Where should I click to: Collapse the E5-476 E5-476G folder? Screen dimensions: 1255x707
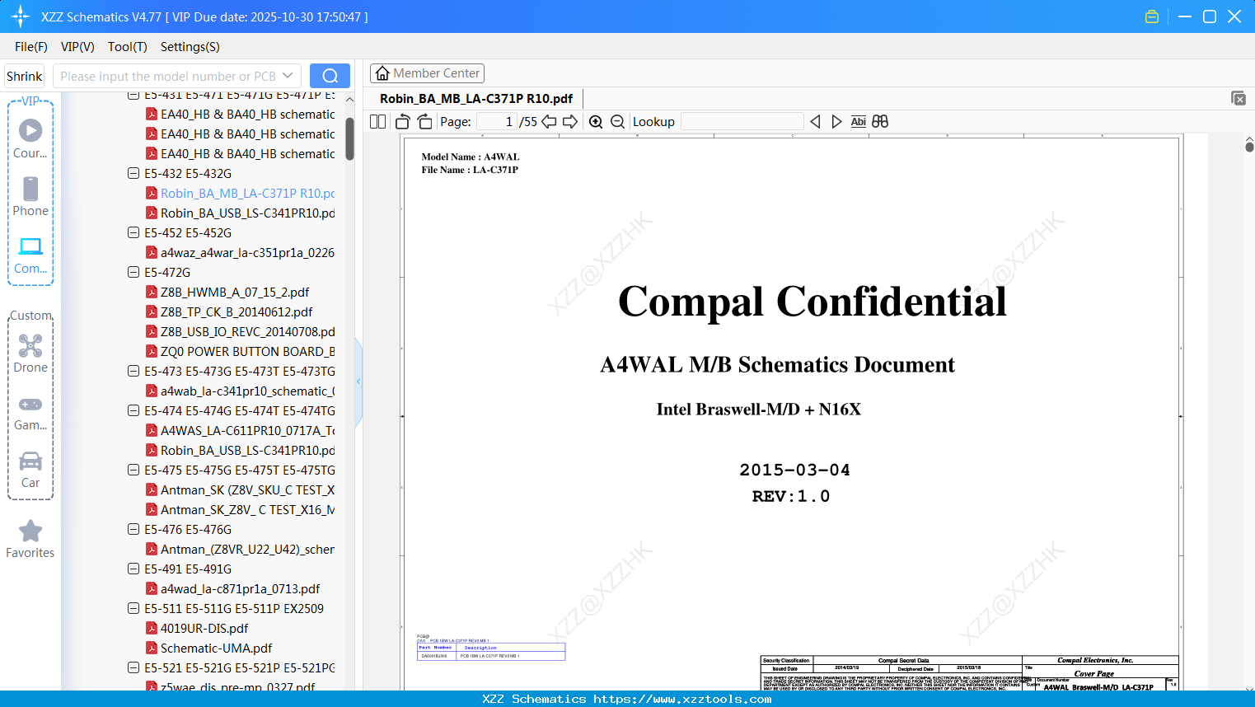point(133,529)
